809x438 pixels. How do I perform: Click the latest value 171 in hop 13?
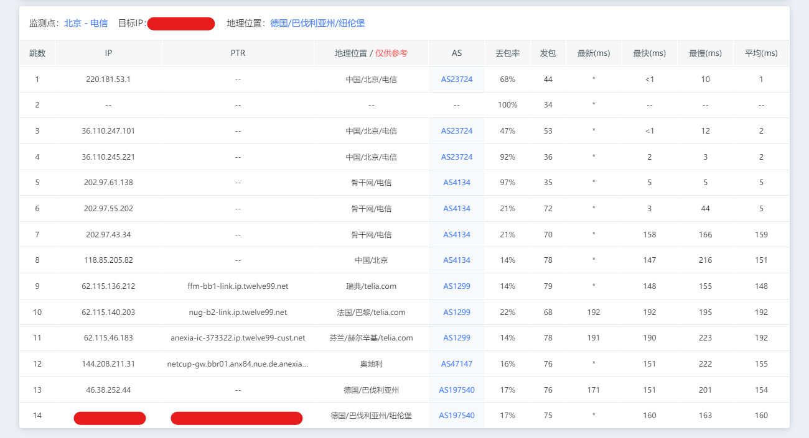click(x=594, y=390)
